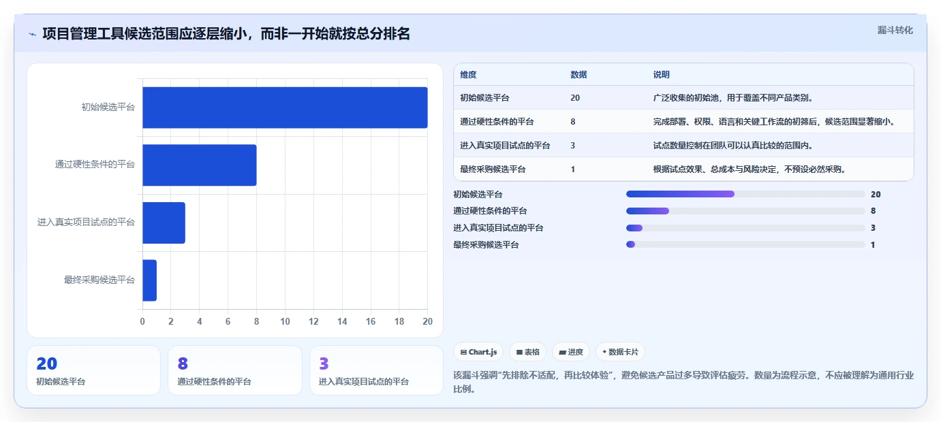Click the 通过硬性条件的平台 chart bar

200,165
